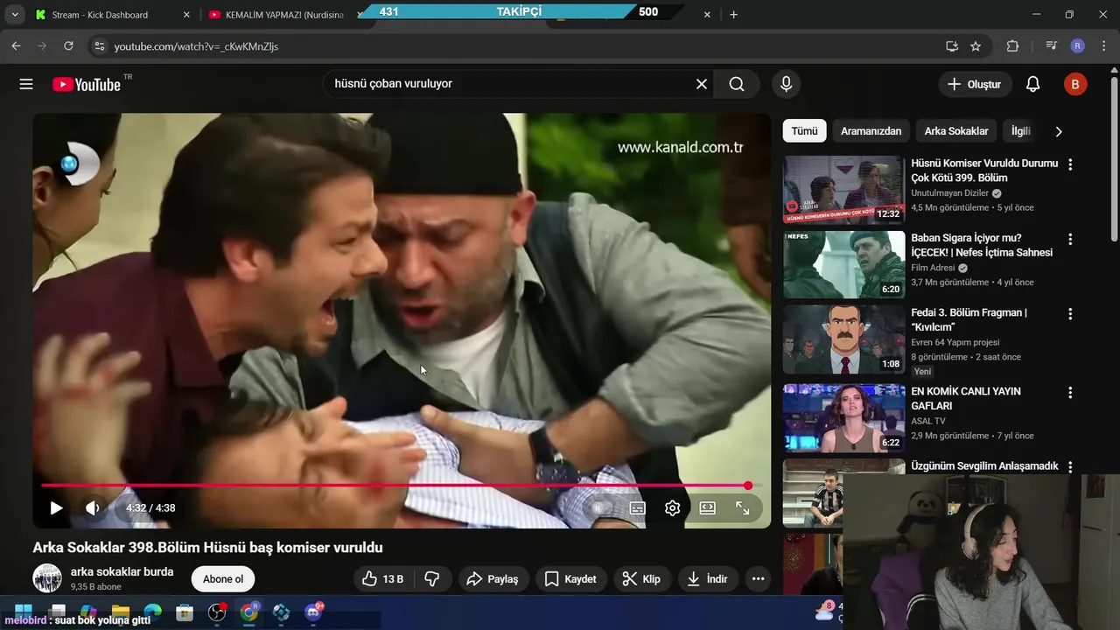Switch to KEMALİM YAPMAZ browser tab
This screenshot has height=630, width=1120.
pos(280,15)
